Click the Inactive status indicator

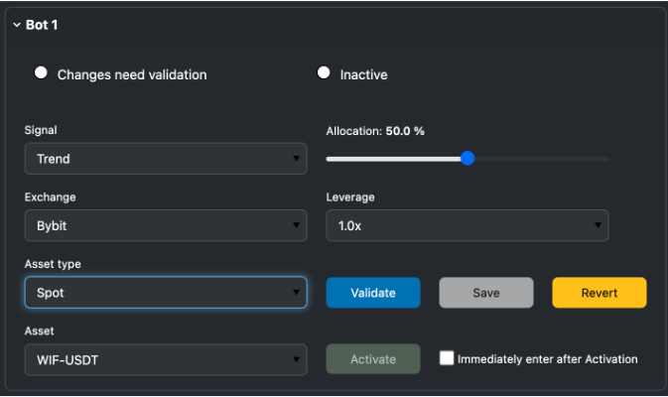324,72
